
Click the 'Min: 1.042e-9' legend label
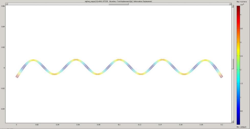pos(242,127)
